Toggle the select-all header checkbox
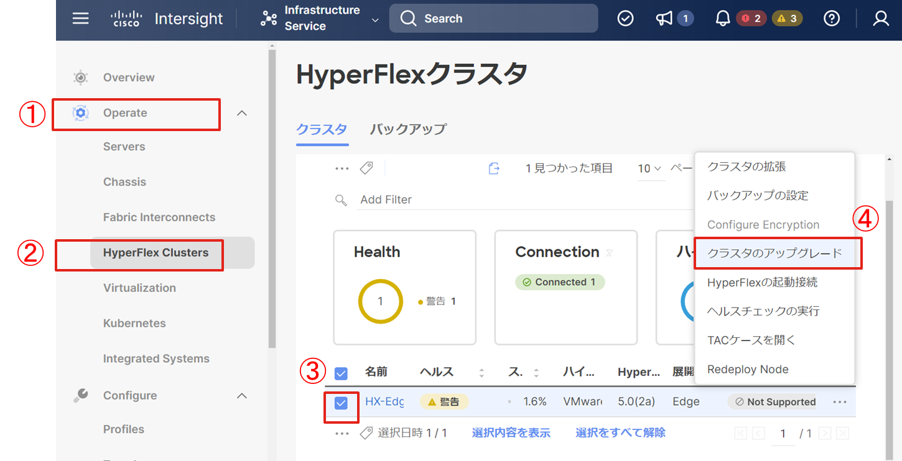 pos(341,373)
